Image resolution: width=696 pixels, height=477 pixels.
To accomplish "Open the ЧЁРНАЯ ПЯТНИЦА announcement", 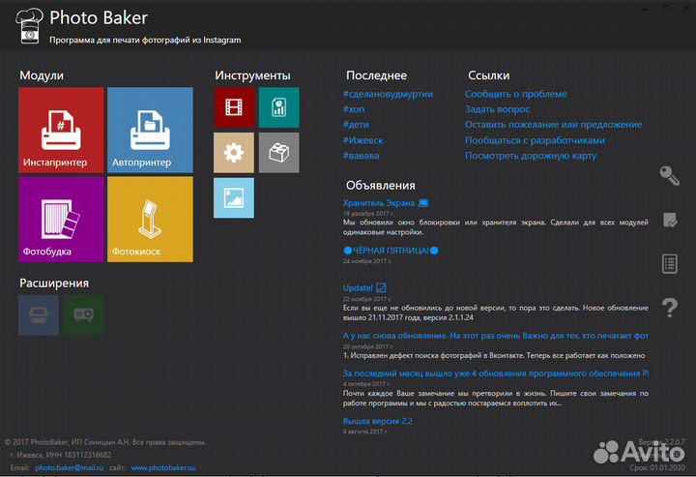I will (391, 251).
